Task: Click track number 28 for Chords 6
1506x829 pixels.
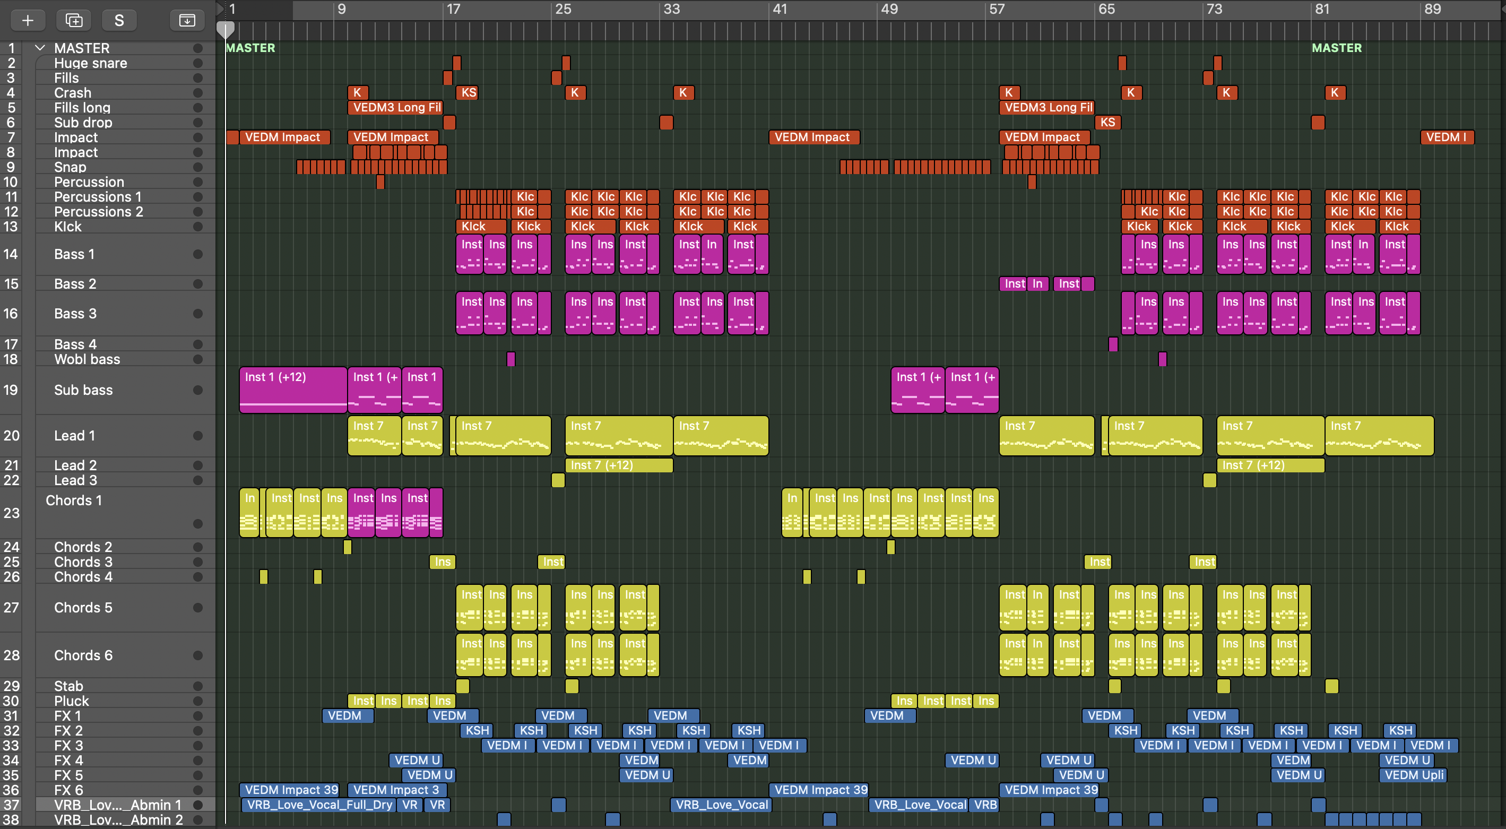Action: (x=11, y=655)
